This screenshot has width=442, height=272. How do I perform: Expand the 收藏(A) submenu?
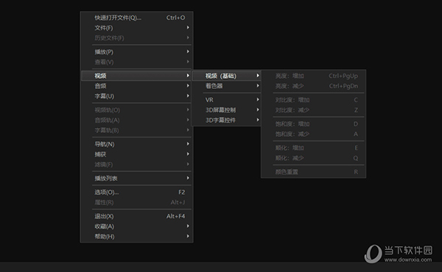pos(137,226)
